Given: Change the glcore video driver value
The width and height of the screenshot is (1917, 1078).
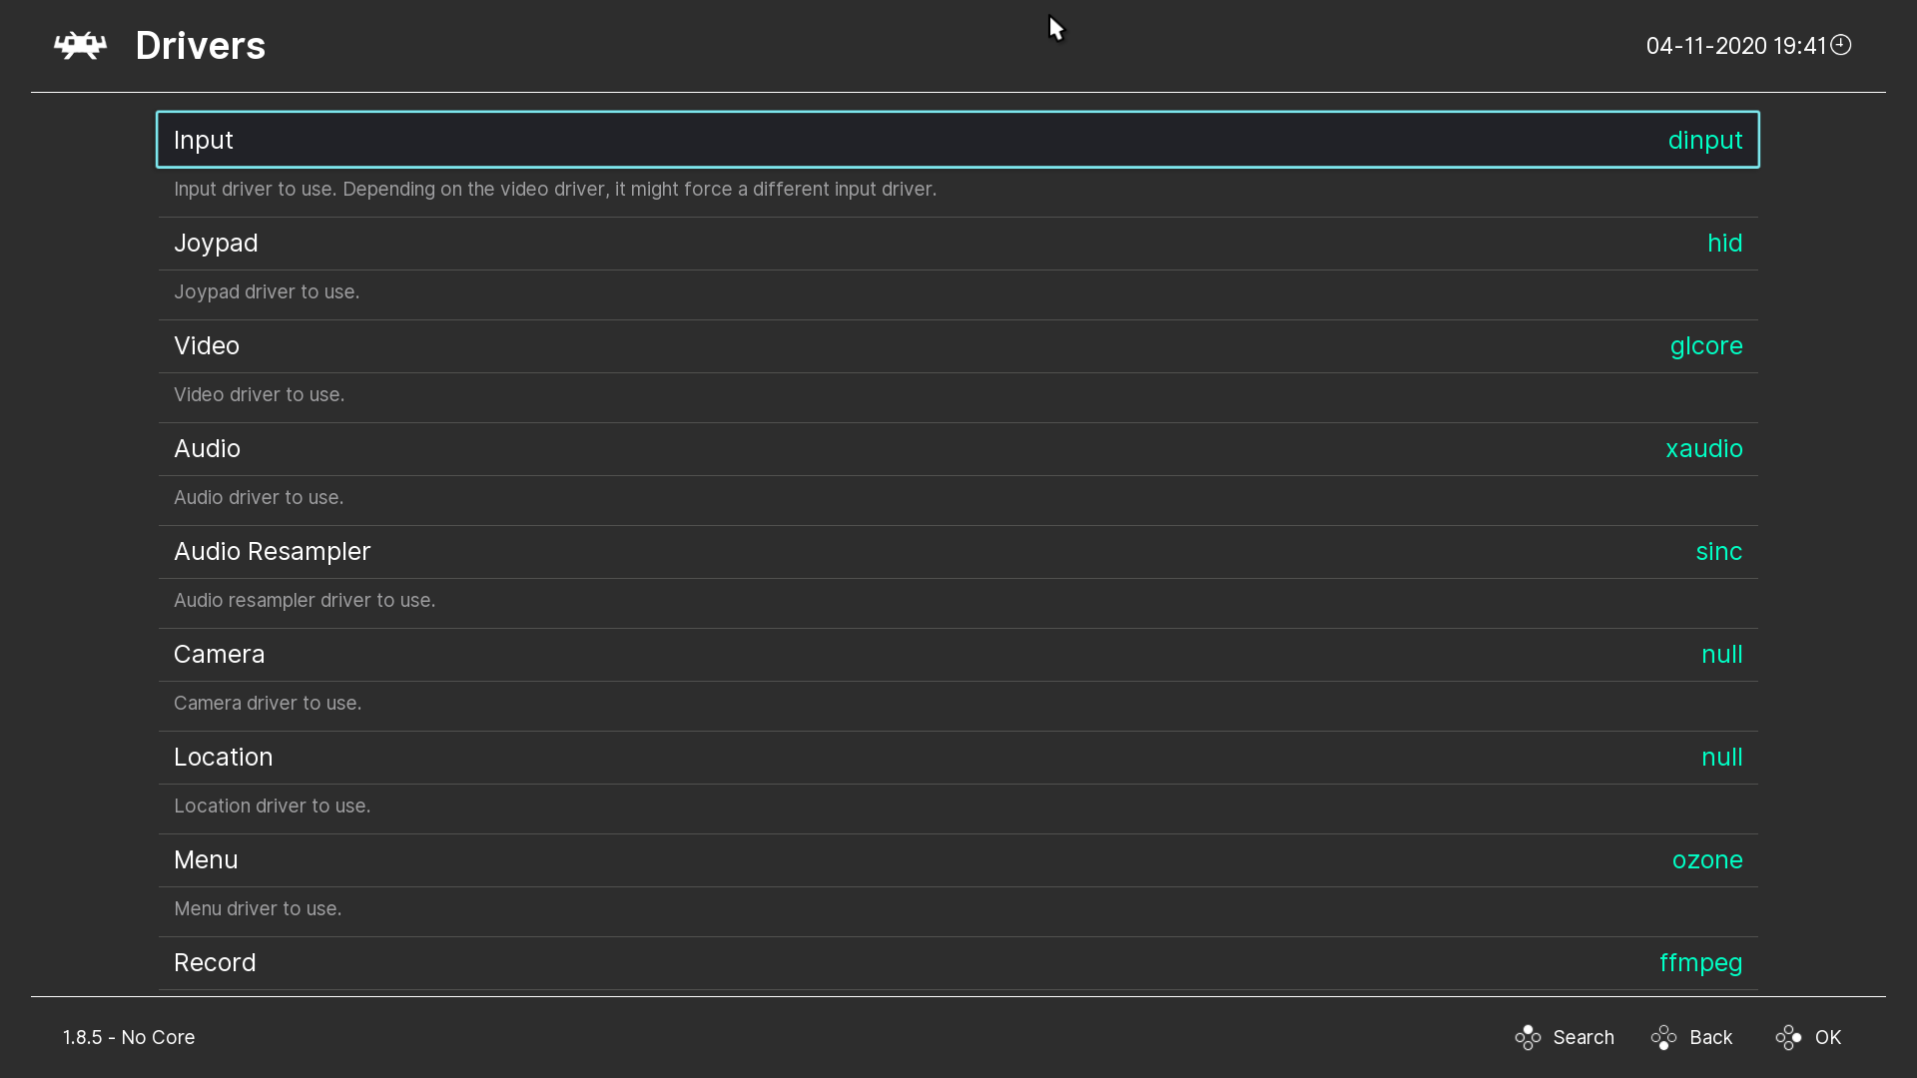Looking at the screenshot, I should [x=1705, y=346].
